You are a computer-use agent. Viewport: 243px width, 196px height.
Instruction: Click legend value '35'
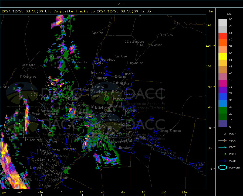pyautogui.click(x=231, y=100)
